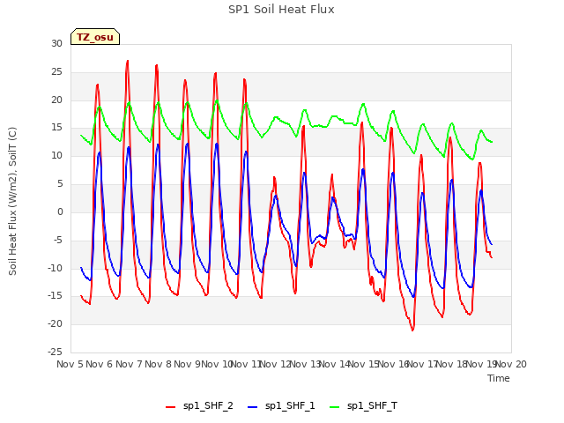Click the 10 y-axis tick label
Viewport: 564px width, 423px height.
(x=56, y=156)
